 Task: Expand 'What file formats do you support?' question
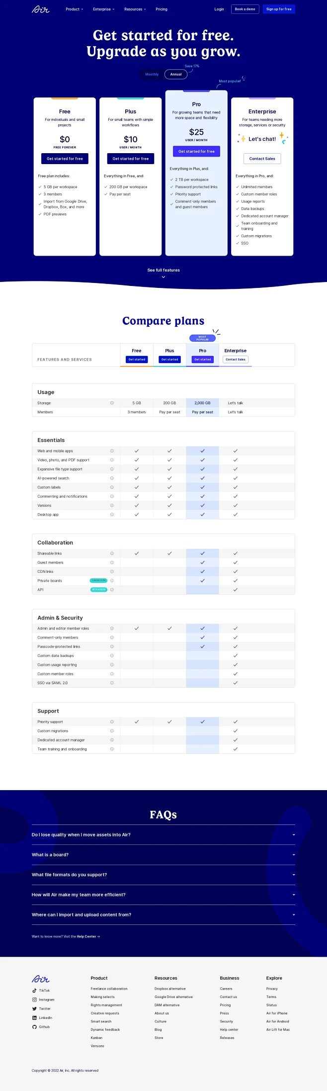point(163,875)
